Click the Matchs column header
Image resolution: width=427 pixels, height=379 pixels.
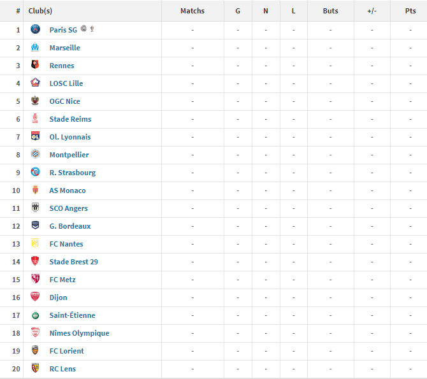tap(192, 11)
